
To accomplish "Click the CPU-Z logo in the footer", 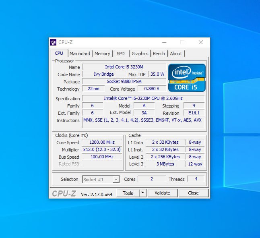I will 64,194.
